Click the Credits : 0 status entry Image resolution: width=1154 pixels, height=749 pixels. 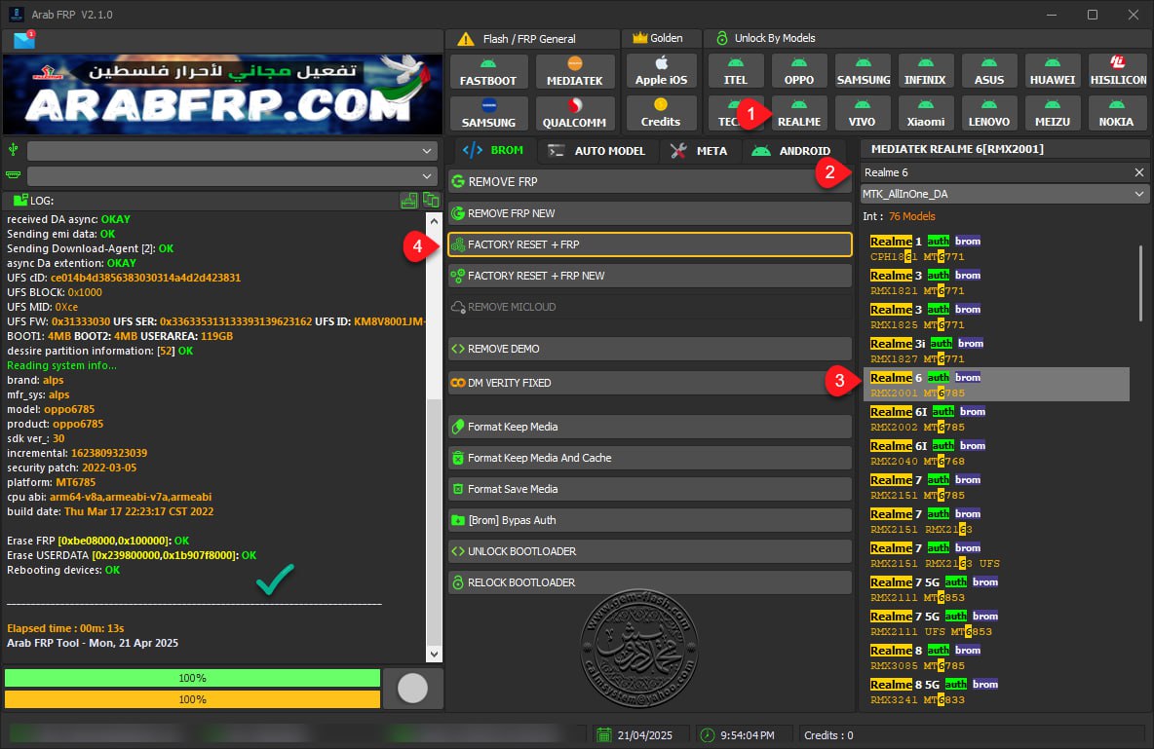828,735
